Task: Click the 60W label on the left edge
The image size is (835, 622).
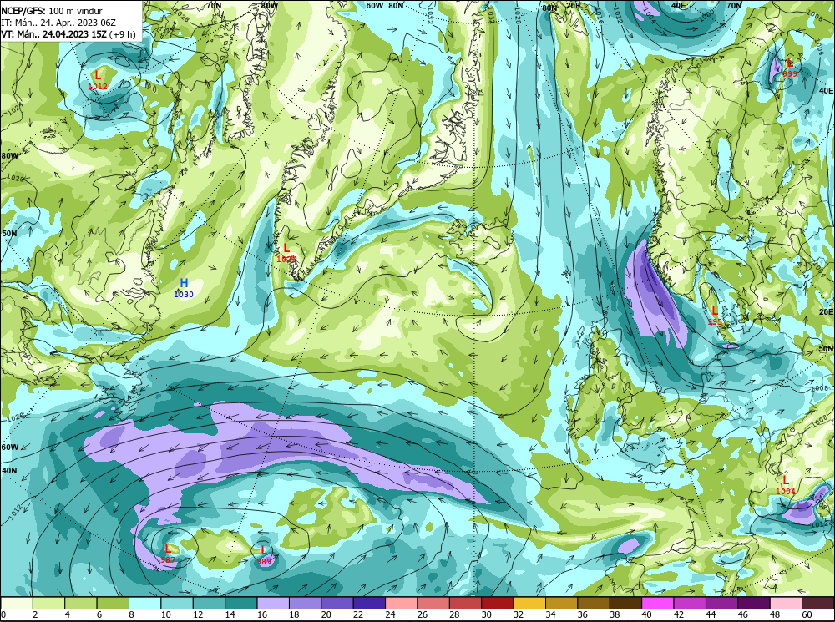Action: 9,447
